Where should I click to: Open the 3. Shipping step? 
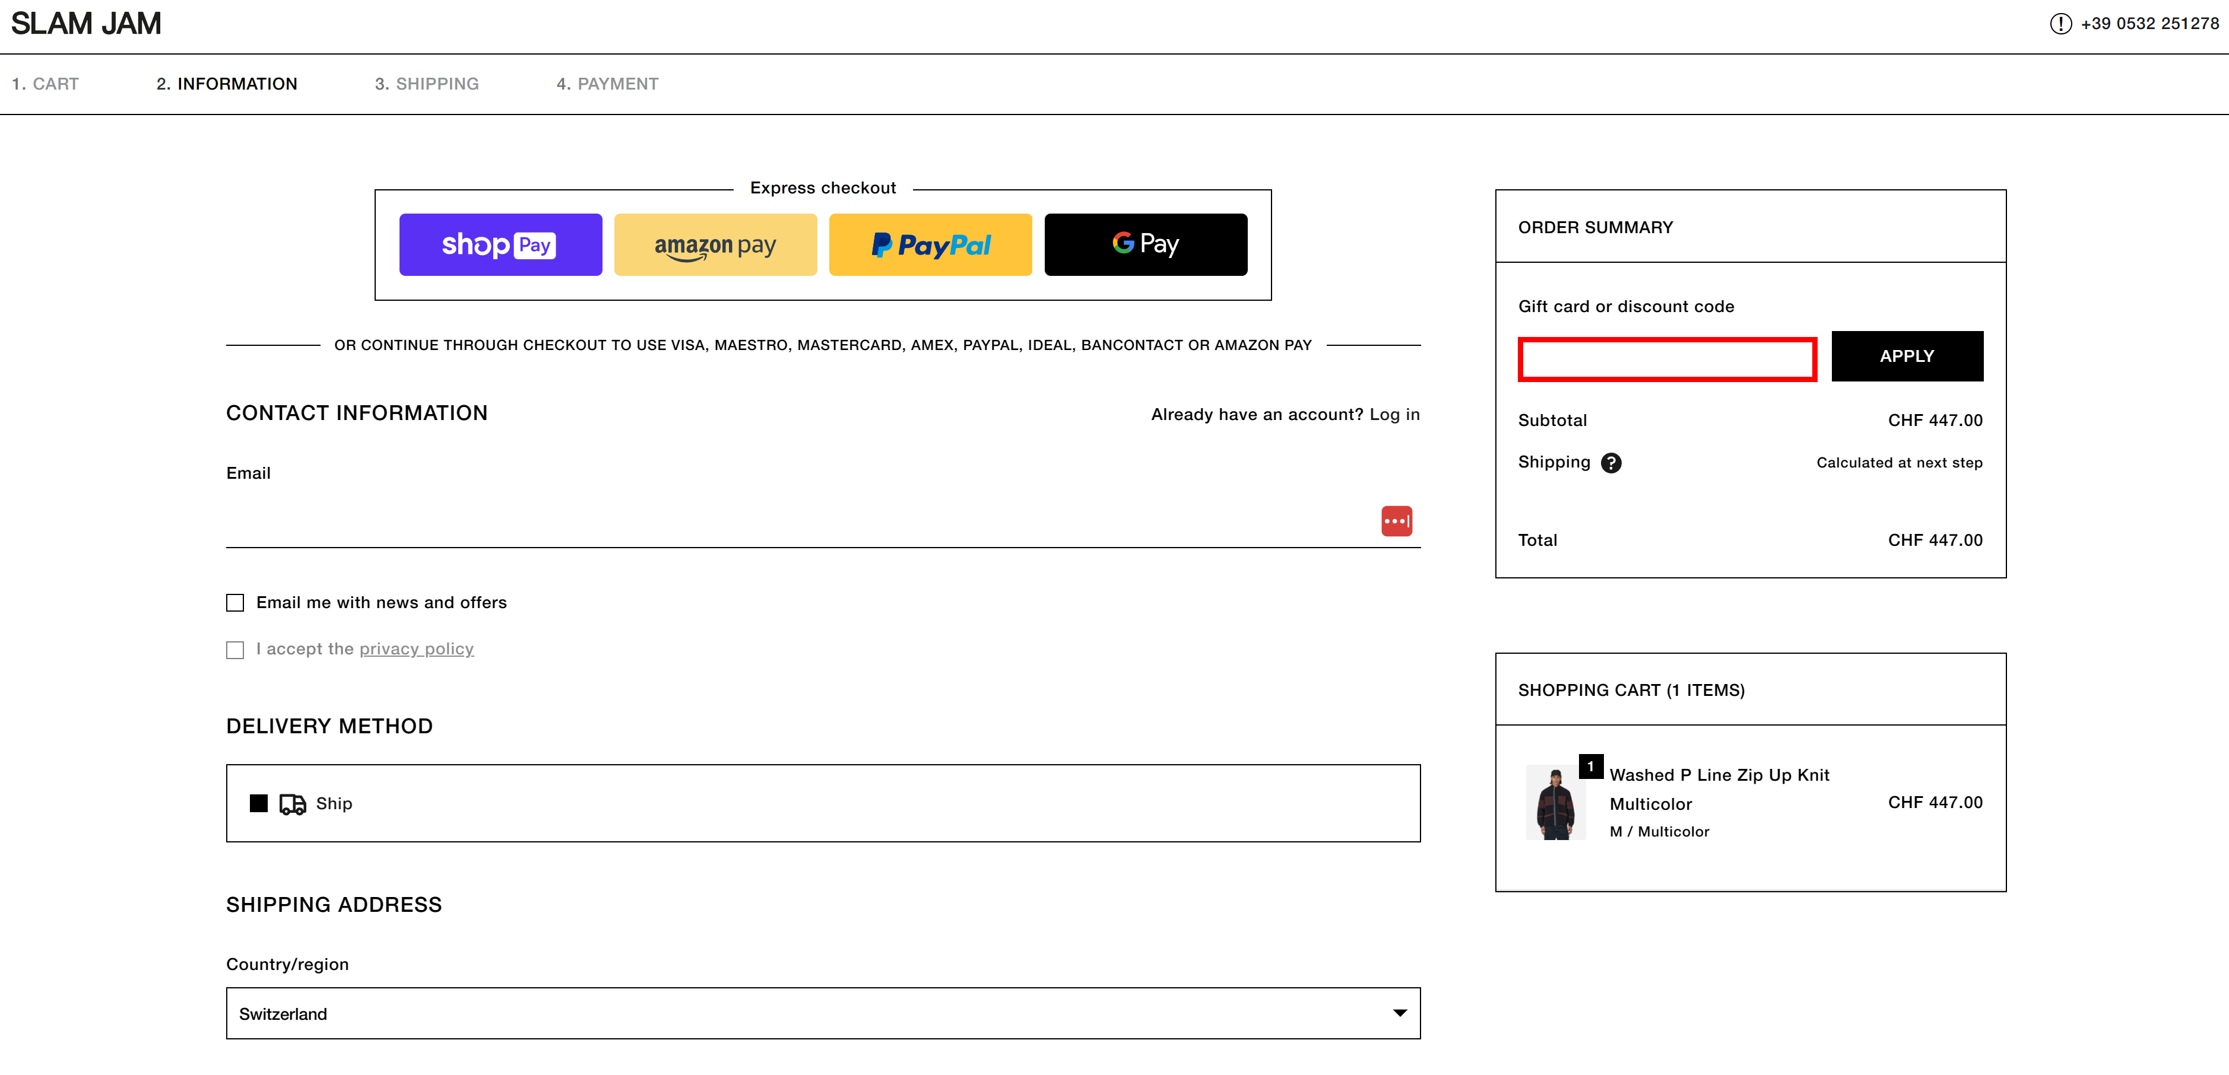pos(427,84)
